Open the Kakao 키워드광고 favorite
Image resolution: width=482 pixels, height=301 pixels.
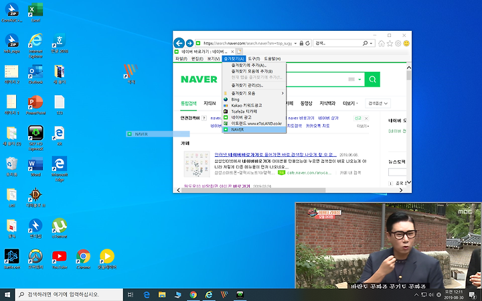point(254,105)
